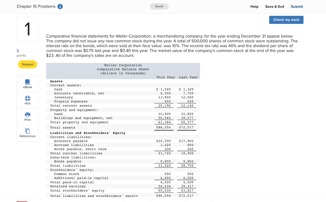Click Save & Exit
326x202 pixels.
275,7
